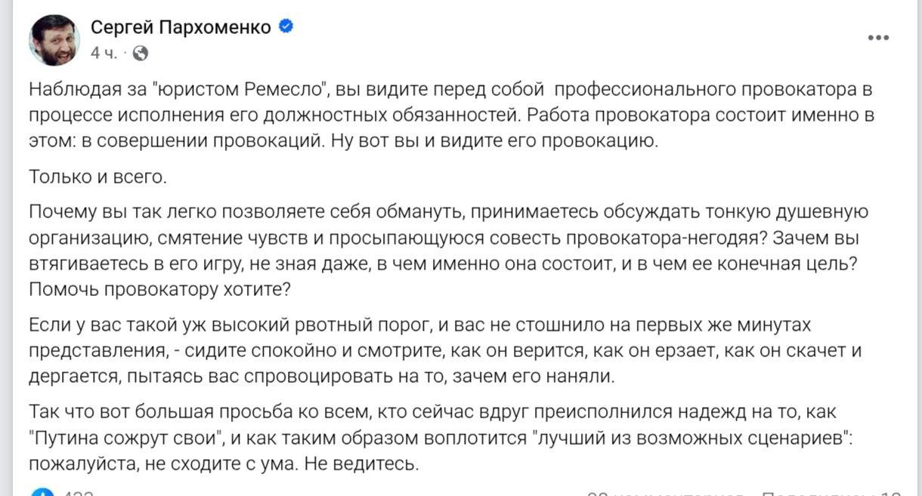Image resolution: width=922 pixels, height=496 pixels.
Task: Open the comments count link
Action: [665, 494]
